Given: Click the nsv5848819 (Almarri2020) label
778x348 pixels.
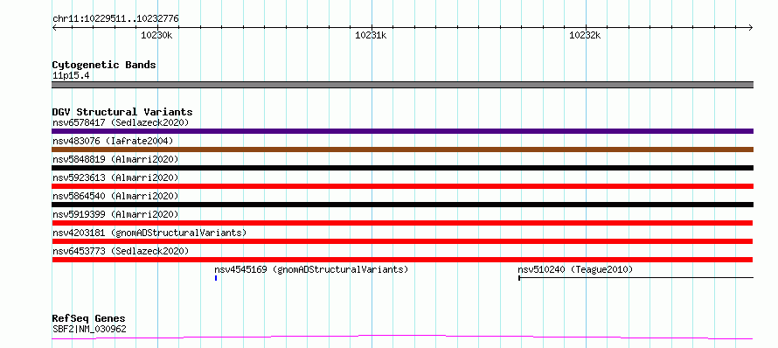Looking at the screenshot, I should tap(115, 159).
